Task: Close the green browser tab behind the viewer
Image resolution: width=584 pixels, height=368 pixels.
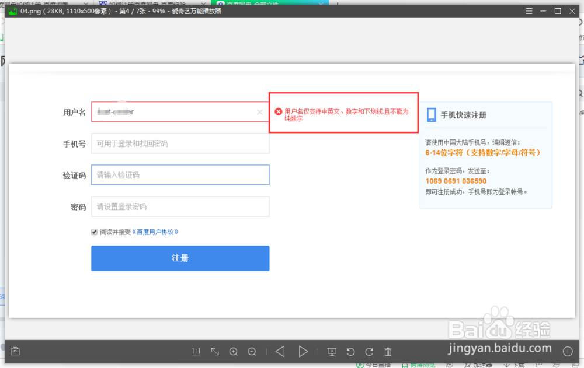Action: click(321, 3)
